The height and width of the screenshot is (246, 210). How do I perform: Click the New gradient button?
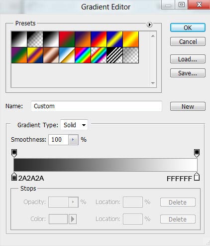coord(188,106)
